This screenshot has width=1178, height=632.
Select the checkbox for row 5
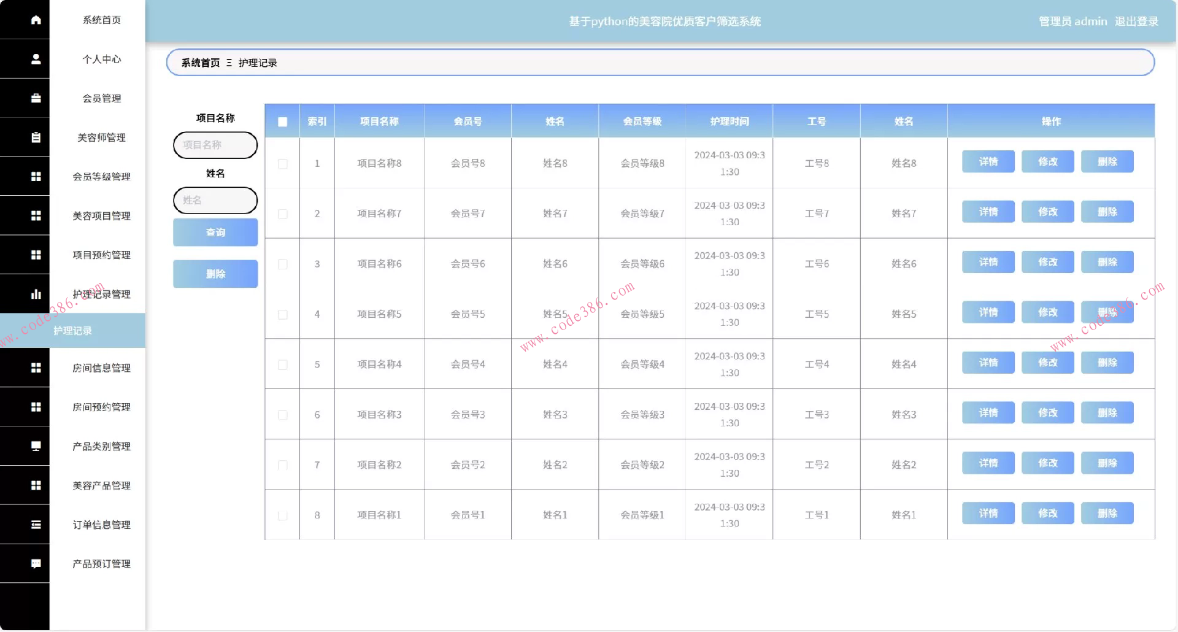(x=282, y=364)
